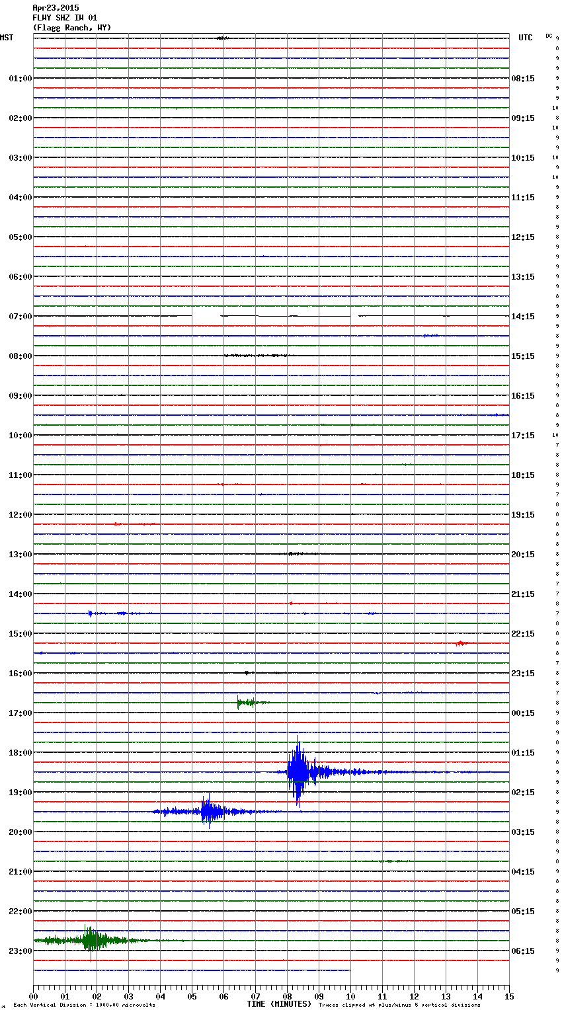Image resolution: width=562 pixels, height=1014 pixels.
Task: Click the 03 minute axis tick label
Action: coord(128,996)
